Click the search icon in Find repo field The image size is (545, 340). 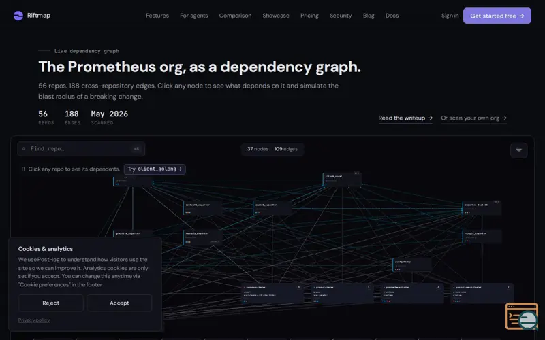pyautogui.click(x=24, y=149)
